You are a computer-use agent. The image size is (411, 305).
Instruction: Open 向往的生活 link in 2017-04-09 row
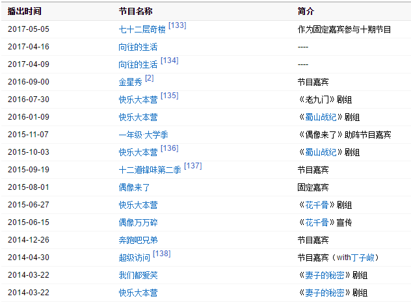(x=138, y=64)
